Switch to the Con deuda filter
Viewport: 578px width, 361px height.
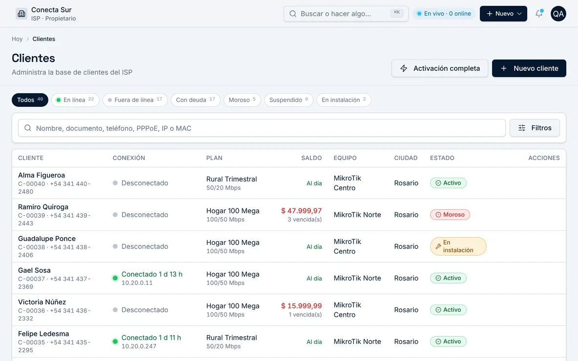tap(195, 100)
